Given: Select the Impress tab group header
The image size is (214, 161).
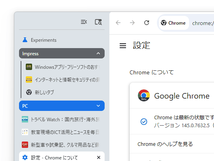Looking at the screenshot, I should (x=62, y=53).
